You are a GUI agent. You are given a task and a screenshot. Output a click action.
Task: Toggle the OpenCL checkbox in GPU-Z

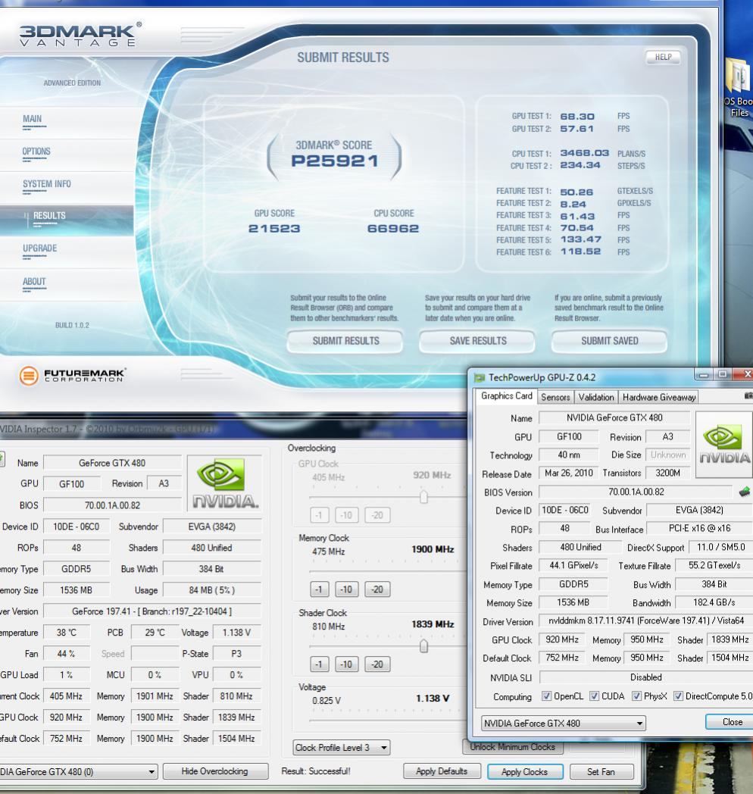[546, 696]
